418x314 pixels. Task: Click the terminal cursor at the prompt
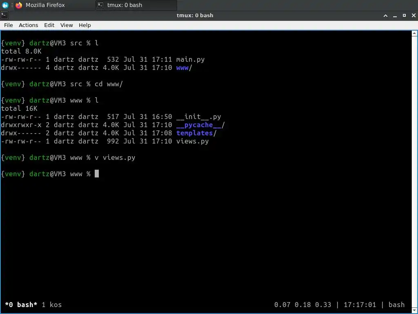96,173
